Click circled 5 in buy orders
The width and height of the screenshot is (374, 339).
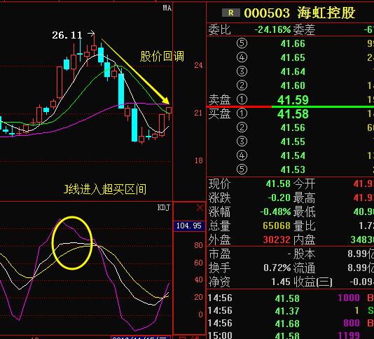click(x=242, y=169)
